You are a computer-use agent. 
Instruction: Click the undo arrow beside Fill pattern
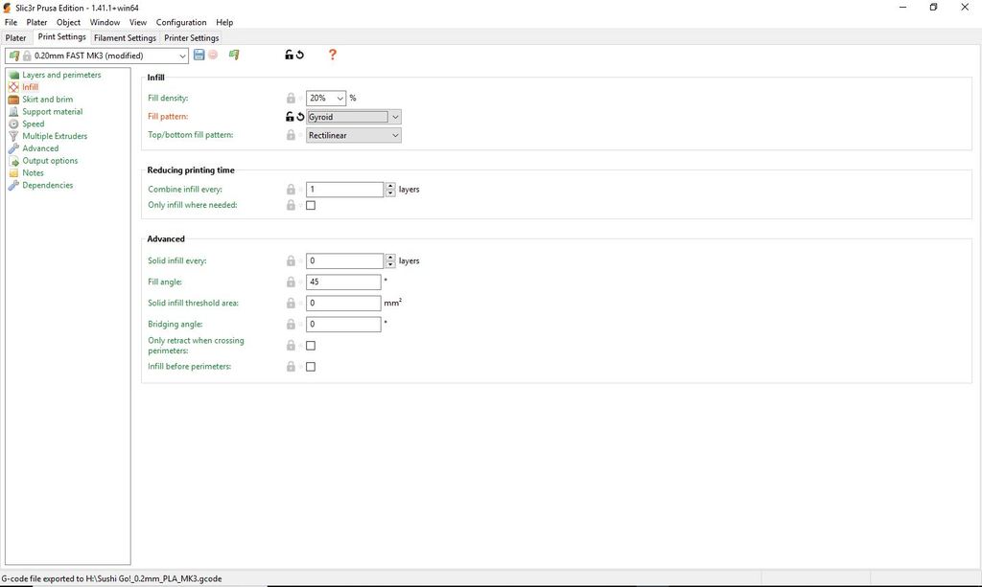click(300, 117)
